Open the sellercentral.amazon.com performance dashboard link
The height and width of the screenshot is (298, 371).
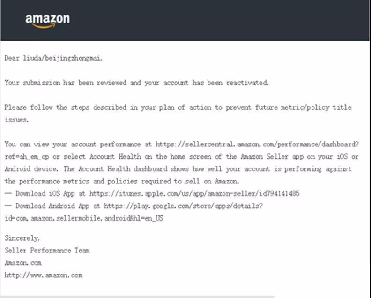(x=257, y=145)
